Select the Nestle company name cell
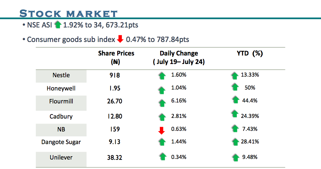The height and width of the screenshot is (169, 321). pos(61,75)
